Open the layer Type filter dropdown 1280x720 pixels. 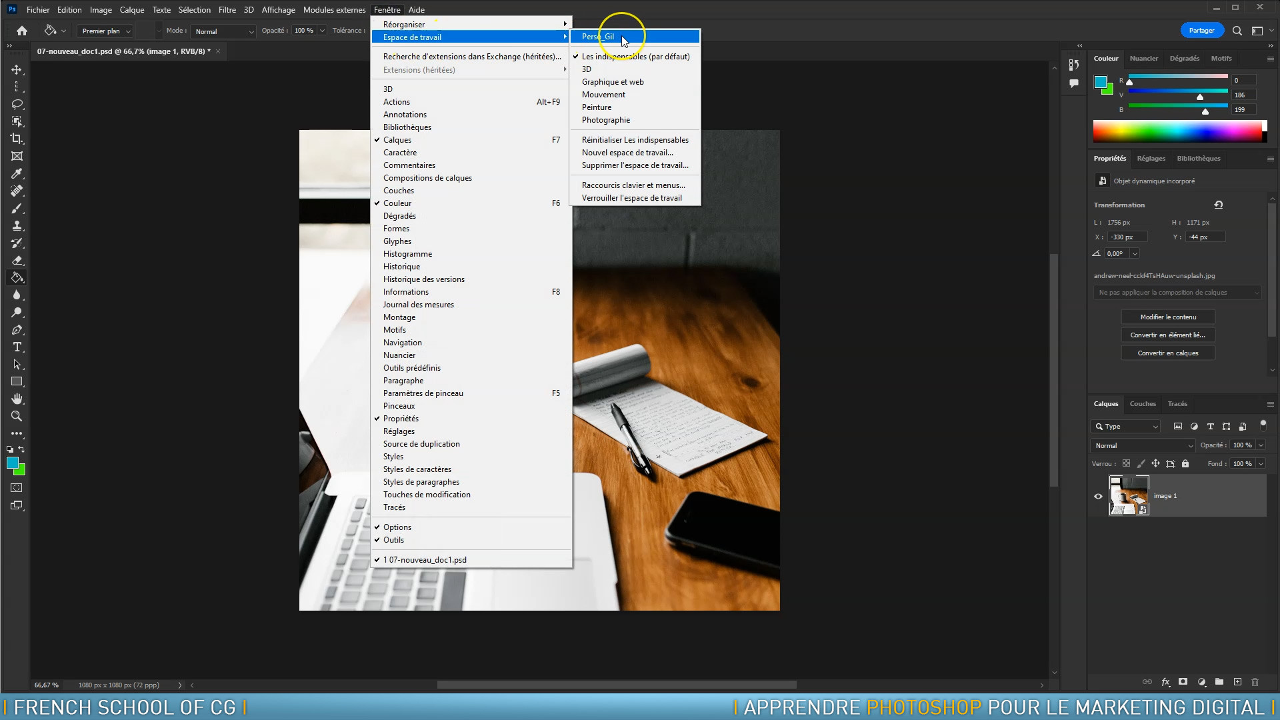coord(1126,427)
